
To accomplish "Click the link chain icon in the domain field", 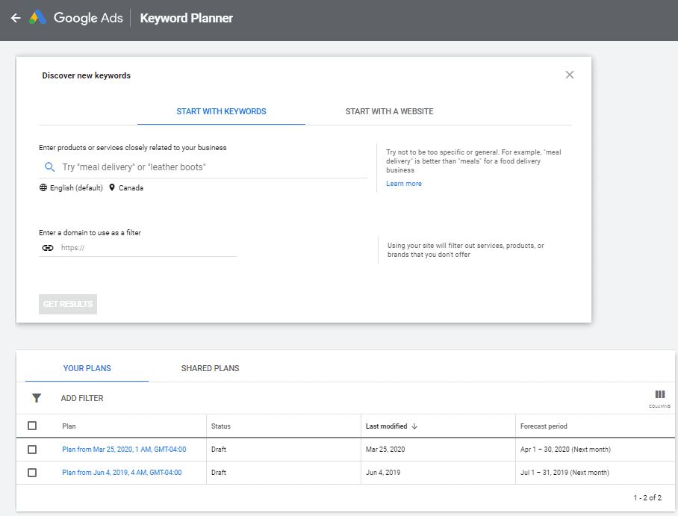I will pyautogui.click(x=48, y=248).
